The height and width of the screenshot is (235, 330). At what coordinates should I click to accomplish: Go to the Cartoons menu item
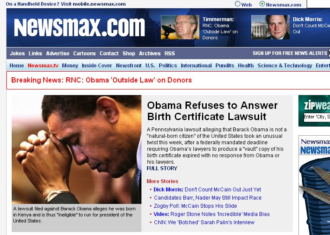tap(84, 54)
